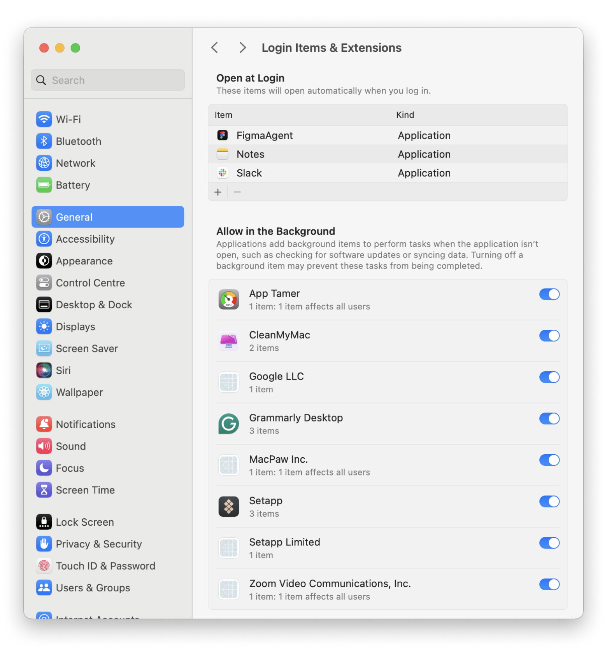Toggle Setapp 3 items switch
This screenshot has height=654, width=607.
(x=549, y=502)
